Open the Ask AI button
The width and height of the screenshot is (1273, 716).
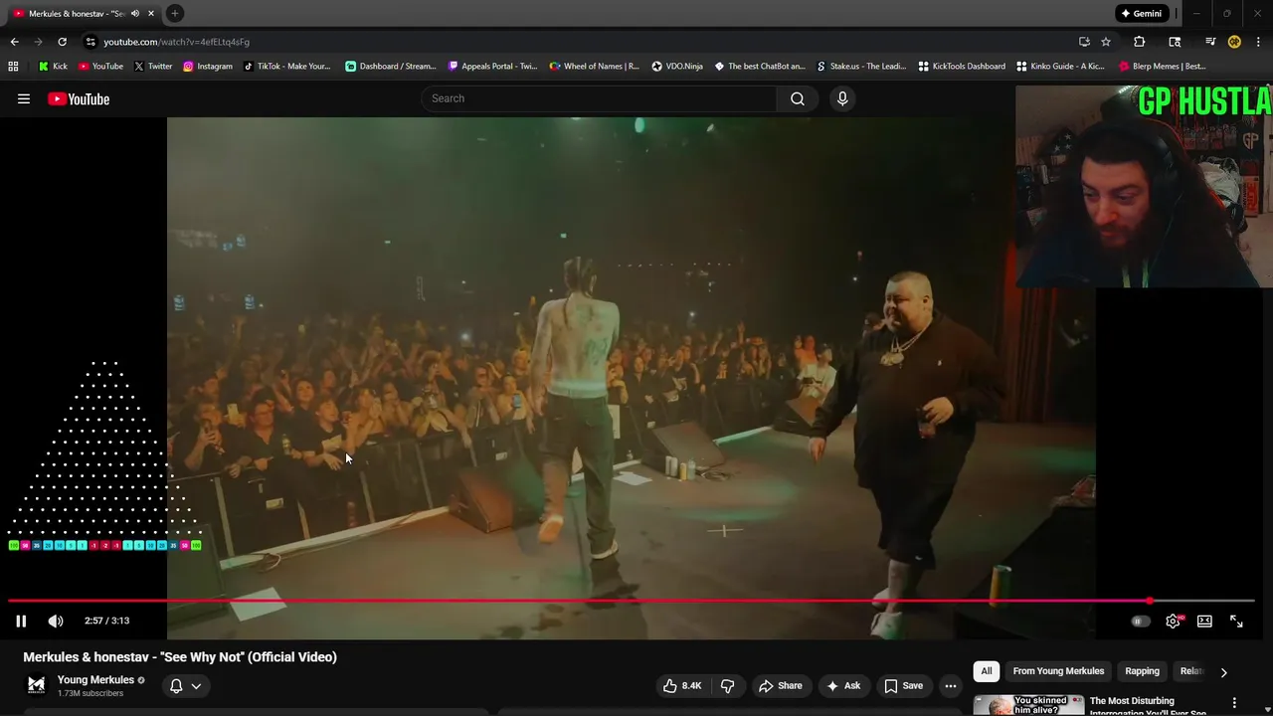pyautogui.click(x=843, y=685)
